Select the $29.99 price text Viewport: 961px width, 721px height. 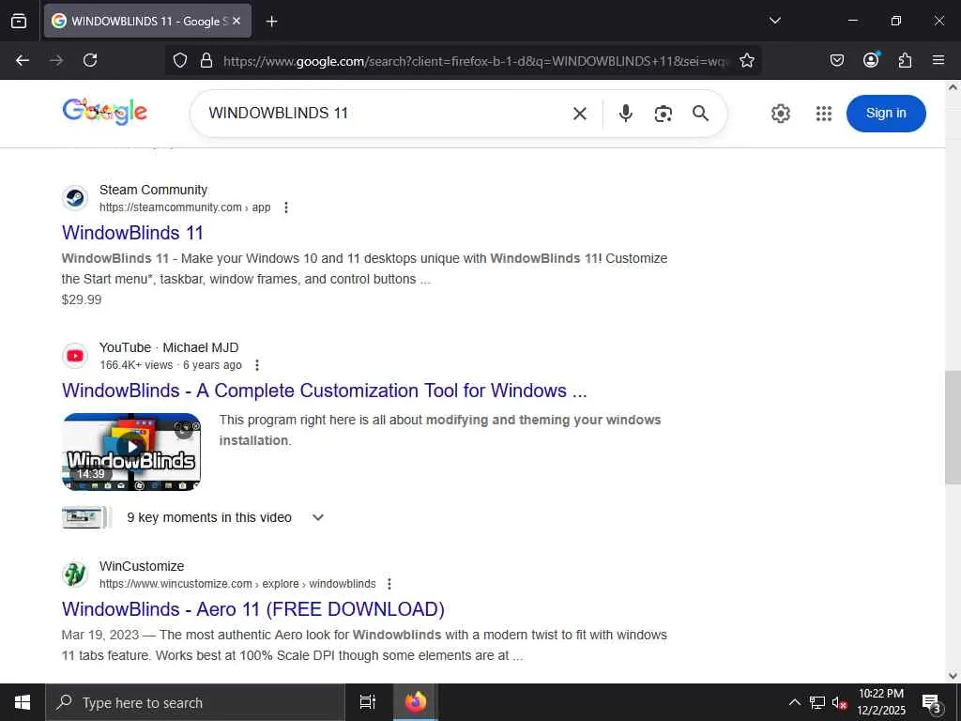82,299
